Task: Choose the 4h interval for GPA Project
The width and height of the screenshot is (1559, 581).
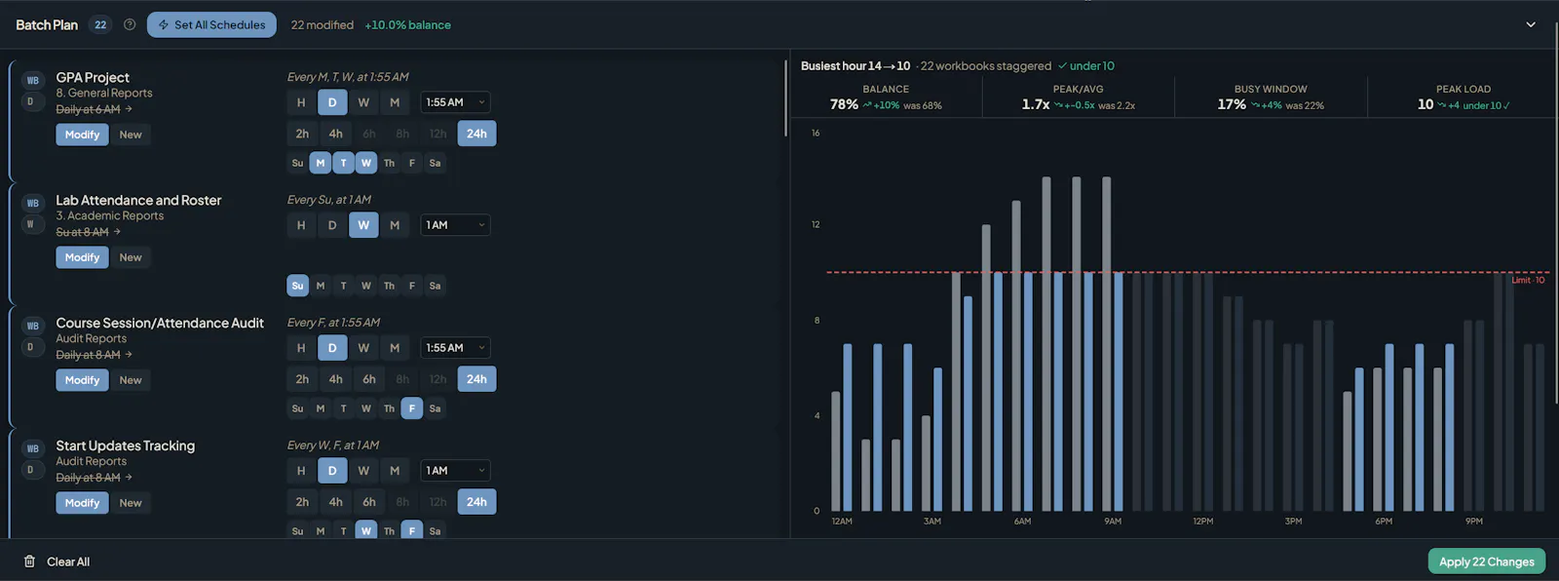Action: pos(335,134)
